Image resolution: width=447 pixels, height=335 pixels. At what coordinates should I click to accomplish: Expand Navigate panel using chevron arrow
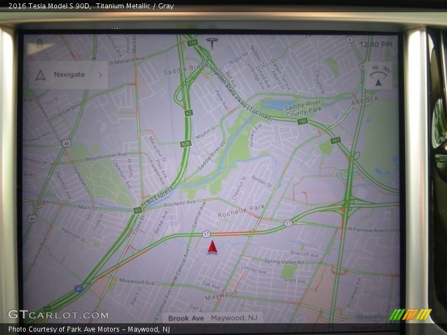tap(100, 74)
